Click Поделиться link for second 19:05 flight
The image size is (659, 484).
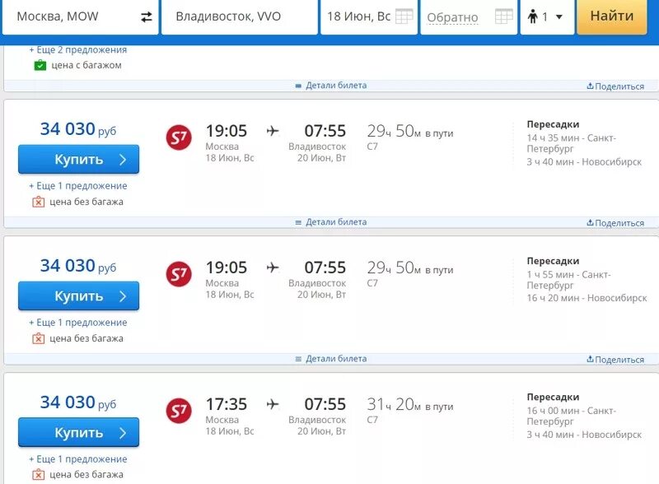tap(615, 360)
